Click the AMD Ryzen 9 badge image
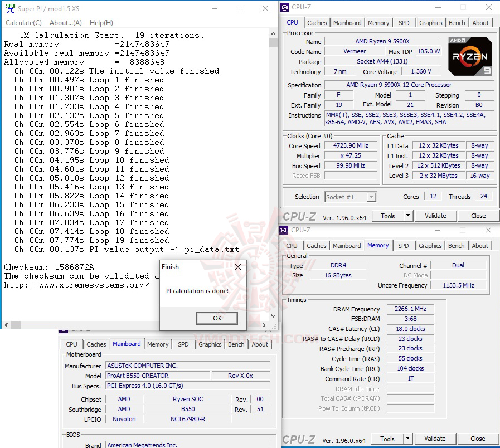Viewport: 500px width, 448px height. pos(470,56)
